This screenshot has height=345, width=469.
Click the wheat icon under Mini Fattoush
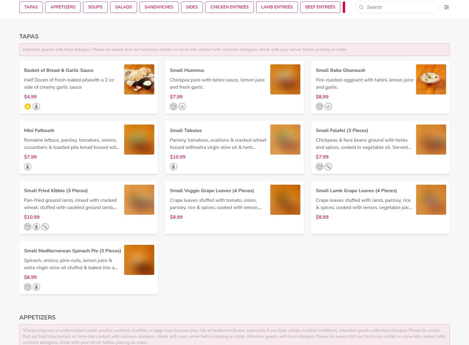(28, 167)
